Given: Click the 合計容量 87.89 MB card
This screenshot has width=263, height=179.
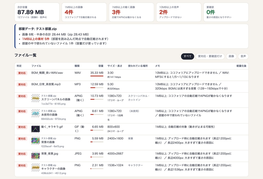Looking at the screenshot, I should [37, 12].
